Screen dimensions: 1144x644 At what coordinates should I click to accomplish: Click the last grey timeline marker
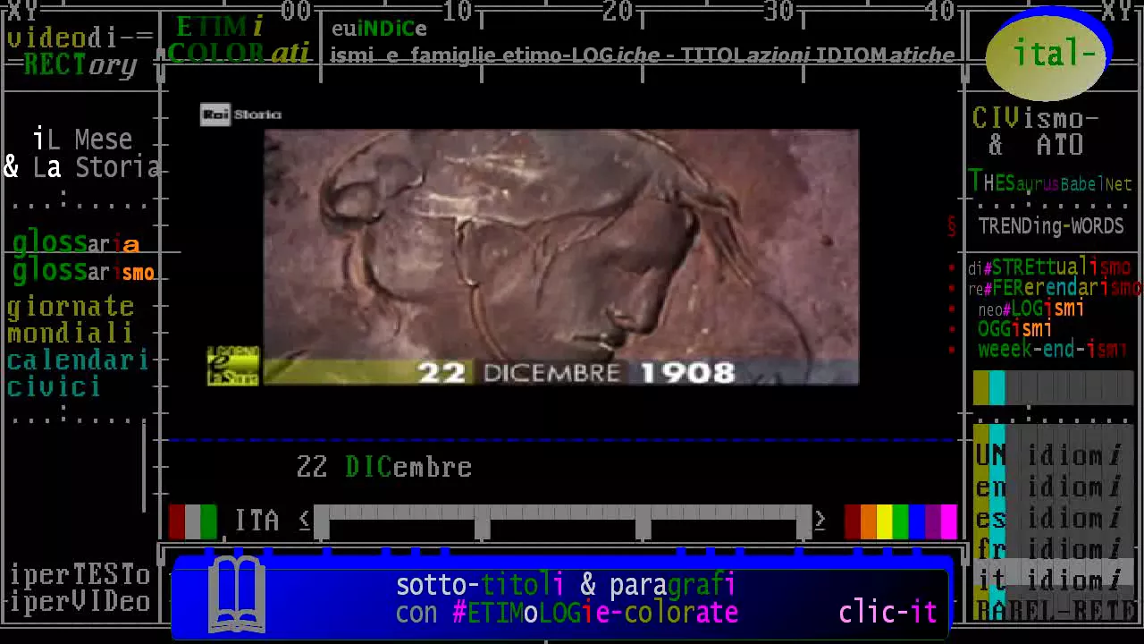pos(804,522)
